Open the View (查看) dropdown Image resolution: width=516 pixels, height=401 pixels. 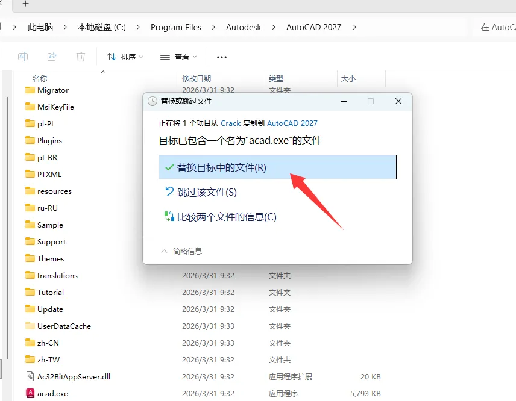click(x=178, y=57)
